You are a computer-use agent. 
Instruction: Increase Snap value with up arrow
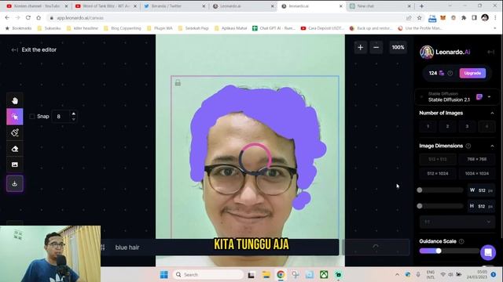pos(74,114)
